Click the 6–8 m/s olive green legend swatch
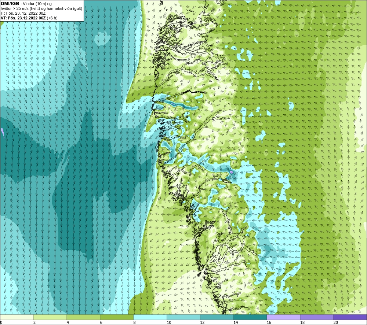 pyautogui.click(x=117, y=317)
